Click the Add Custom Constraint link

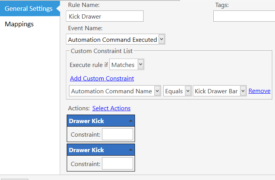pos(102,79)
